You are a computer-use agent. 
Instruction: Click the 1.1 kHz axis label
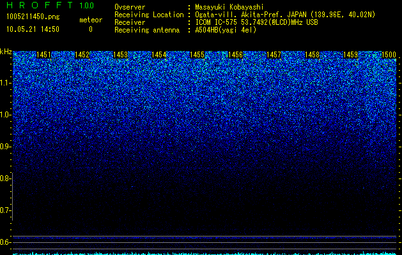(x=4, y=83)
